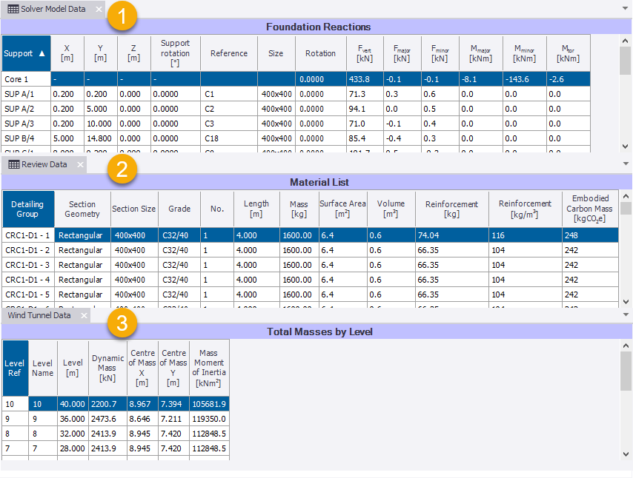
Task: Click down arrow of Total Masses scrollbar
Action: [626, 454]
